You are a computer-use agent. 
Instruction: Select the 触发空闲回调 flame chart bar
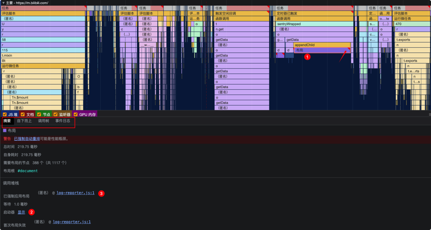[242, 13]
